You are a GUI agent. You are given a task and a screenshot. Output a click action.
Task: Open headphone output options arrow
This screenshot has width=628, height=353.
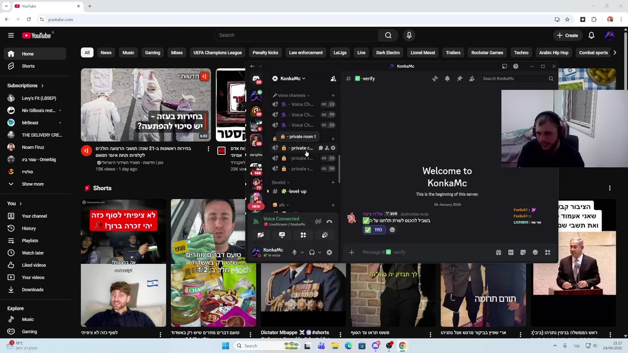point(319,252)
